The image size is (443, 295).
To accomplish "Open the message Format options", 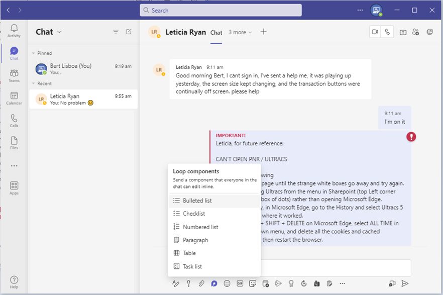I will click(x=176, y=283).
